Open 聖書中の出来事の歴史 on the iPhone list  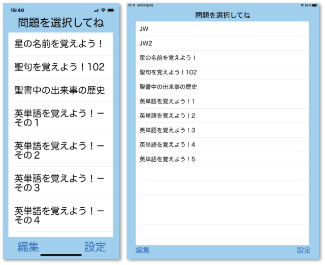point(60,90)
